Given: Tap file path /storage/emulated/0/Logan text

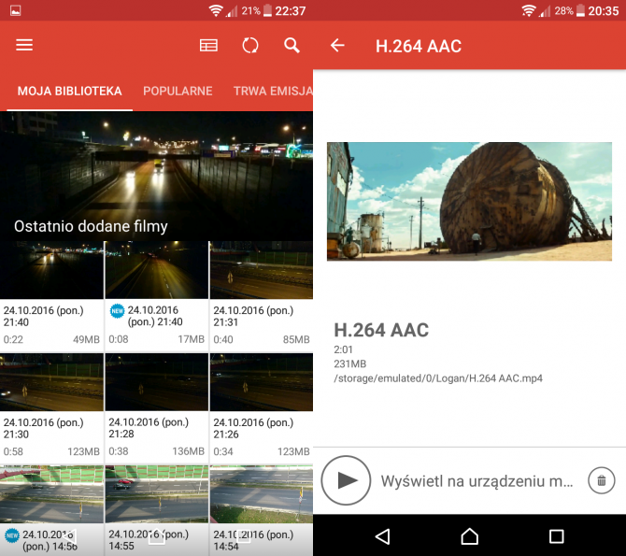Looking at the screenshot, I should 438,378.
